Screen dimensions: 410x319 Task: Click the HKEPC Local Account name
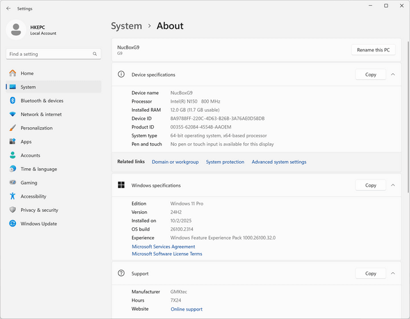(43, 30)
